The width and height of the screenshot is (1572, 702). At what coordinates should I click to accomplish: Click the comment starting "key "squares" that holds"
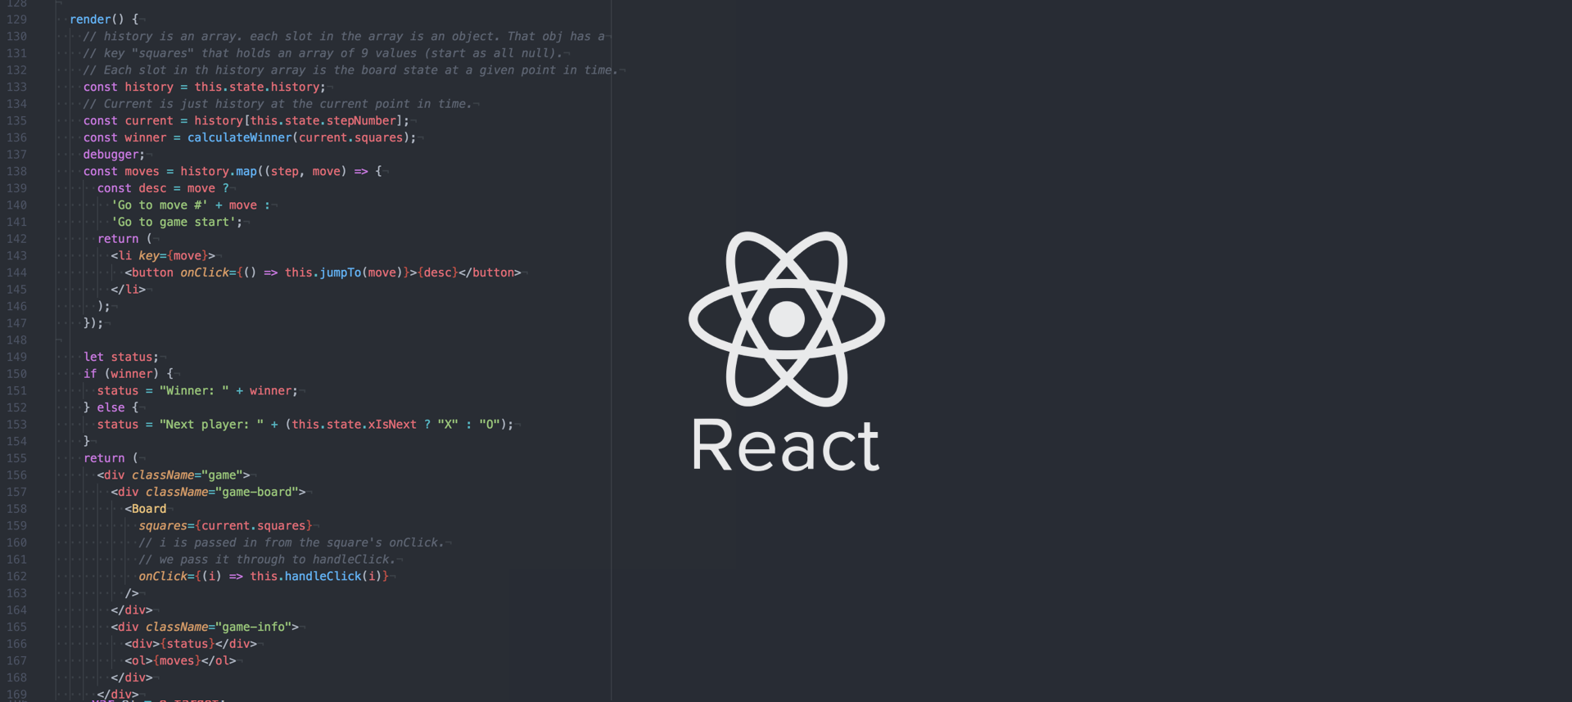(323, 53)
